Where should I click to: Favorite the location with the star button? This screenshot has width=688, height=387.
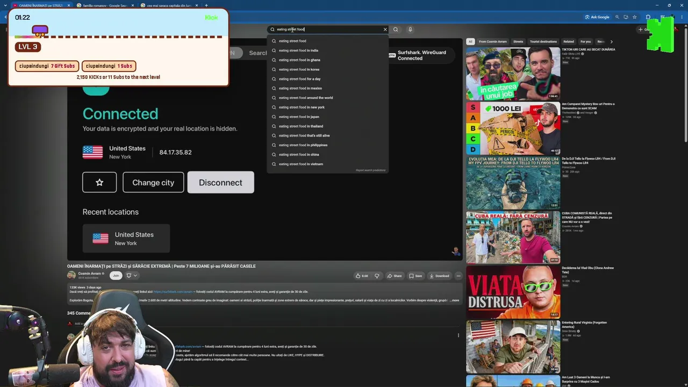pyautogui.click(x=99, y=182)
